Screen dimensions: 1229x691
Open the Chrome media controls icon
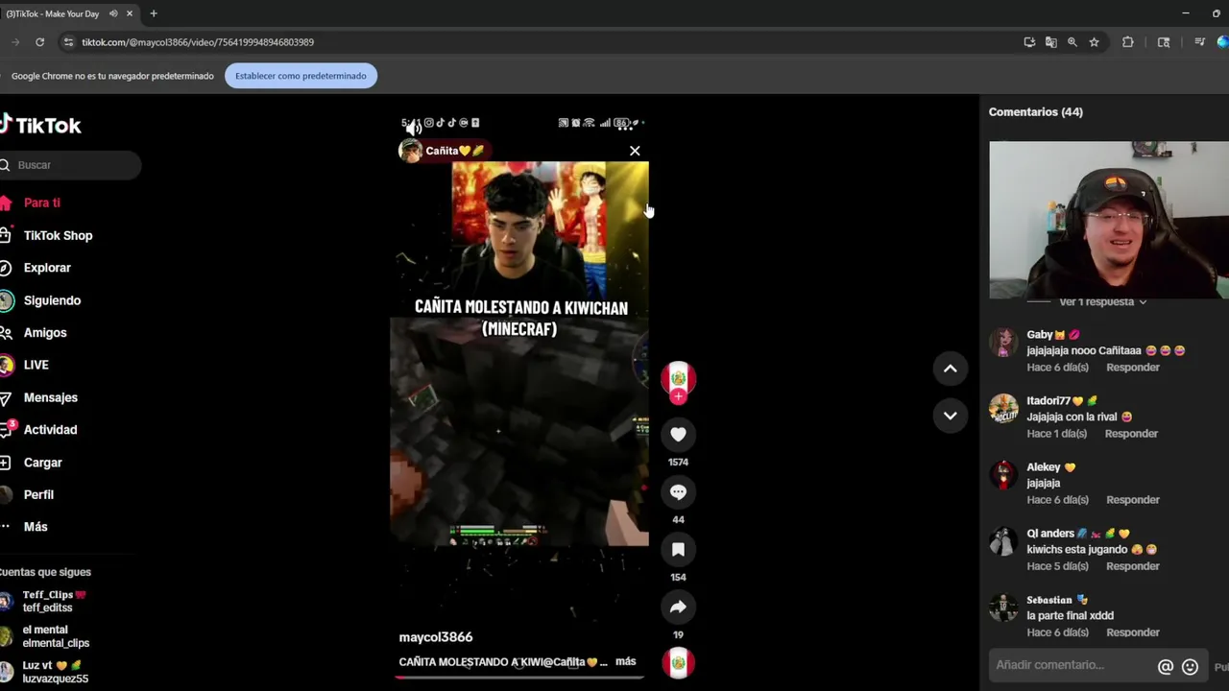[x=1199, y=42]
